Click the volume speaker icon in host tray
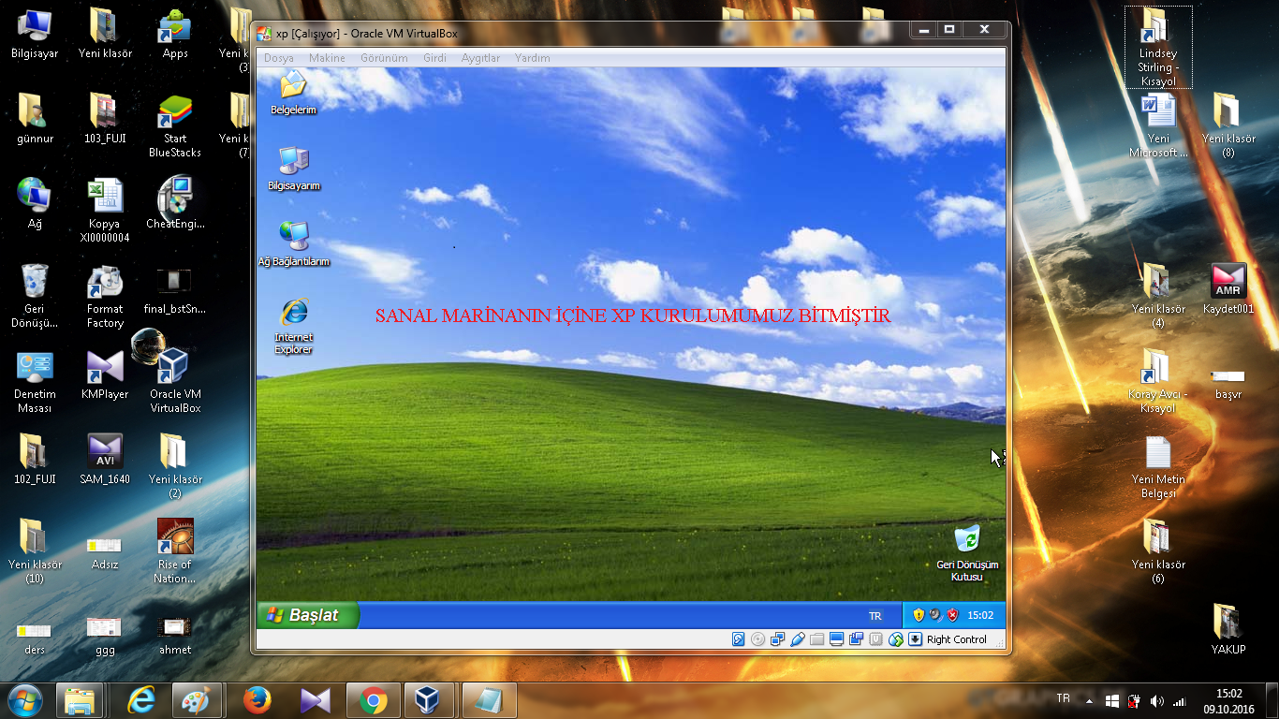The height and width of the screenshot is (719, 1279). click(1157, 700)
